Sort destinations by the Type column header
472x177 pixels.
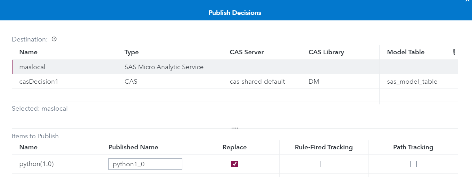(132, 52)
